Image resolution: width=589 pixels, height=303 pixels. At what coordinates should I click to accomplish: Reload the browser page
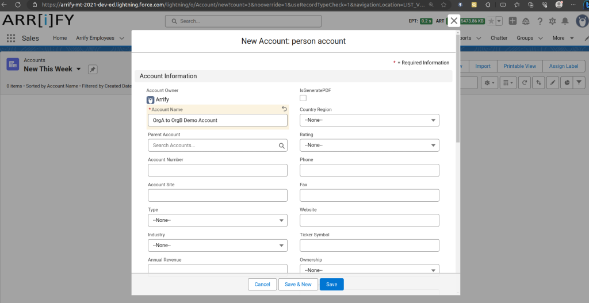pos(18,5)
